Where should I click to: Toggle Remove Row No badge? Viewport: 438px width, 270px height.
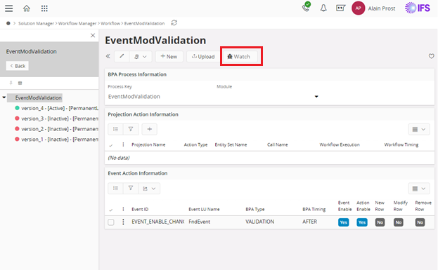click(420, 222)
